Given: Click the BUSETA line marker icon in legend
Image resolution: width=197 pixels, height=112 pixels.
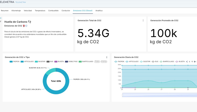Looking at the screenshot, I should tap(177, 62).
